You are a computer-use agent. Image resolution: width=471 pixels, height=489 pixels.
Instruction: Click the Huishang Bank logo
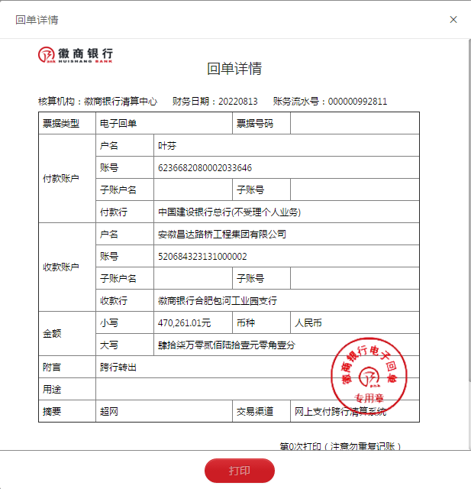(x=76, y=53)
